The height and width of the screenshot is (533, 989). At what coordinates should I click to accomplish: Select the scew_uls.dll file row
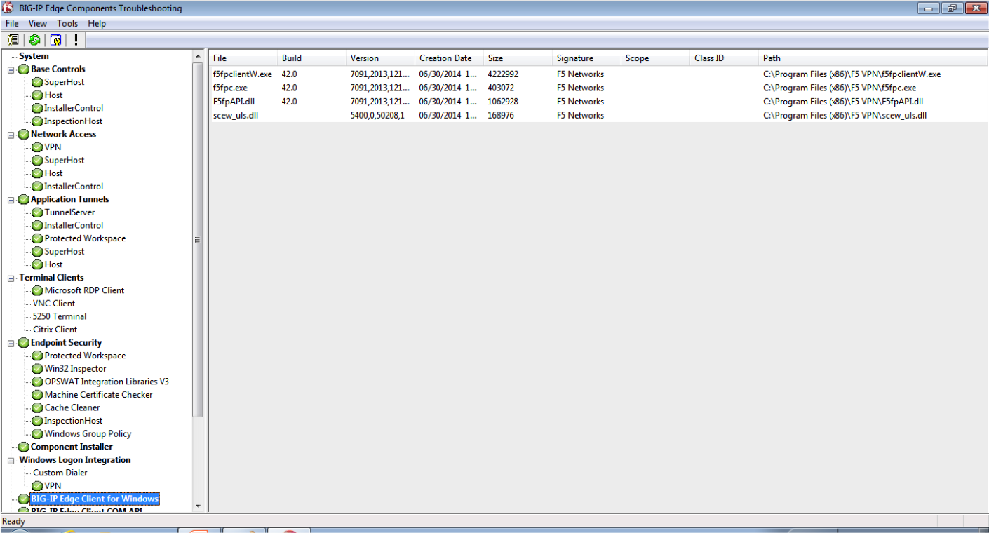236,115
